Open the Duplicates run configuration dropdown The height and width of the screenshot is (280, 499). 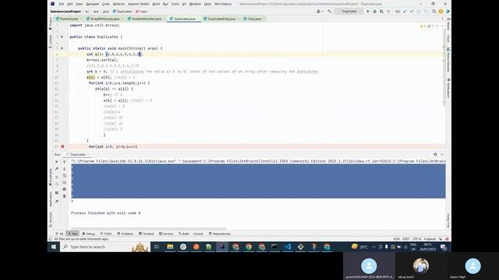[x=349, y=12]
